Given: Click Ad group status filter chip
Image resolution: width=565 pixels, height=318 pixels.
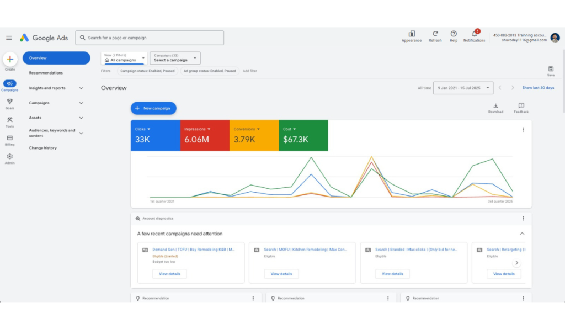Looking at the screenshot, I should click(210, 71).
